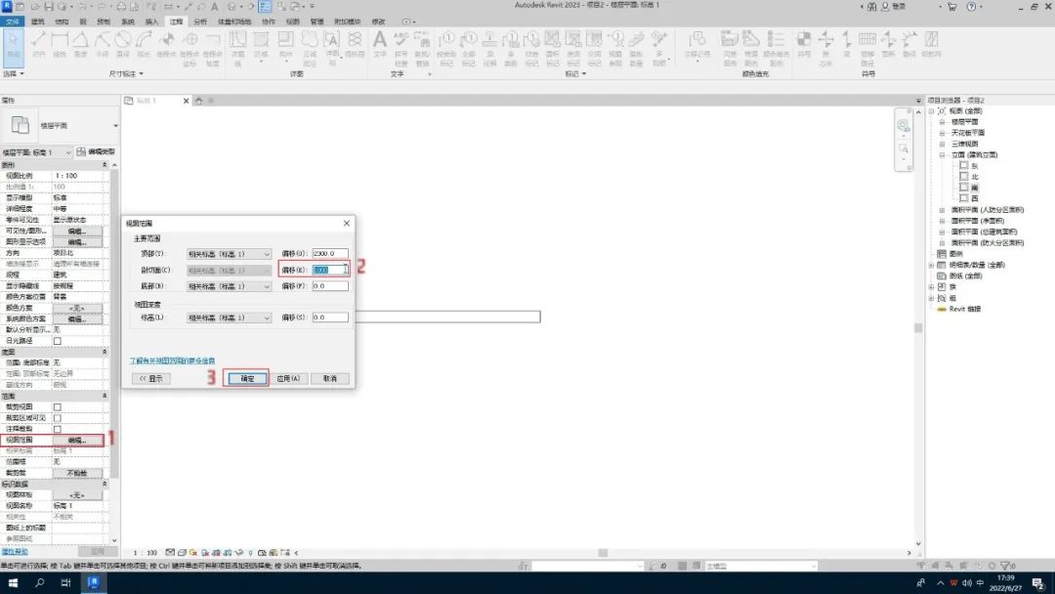The image size is (1055, 594).
Task: Open the view range help link
Action: [x=172, y=361]
